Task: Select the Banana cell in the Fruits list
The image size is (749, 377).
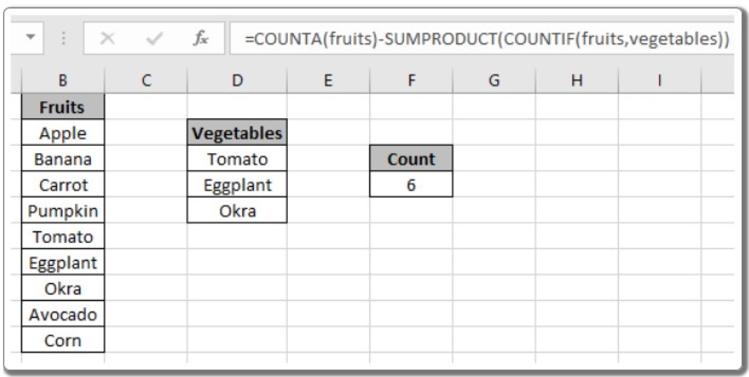Action: click(x=63, y=159)
